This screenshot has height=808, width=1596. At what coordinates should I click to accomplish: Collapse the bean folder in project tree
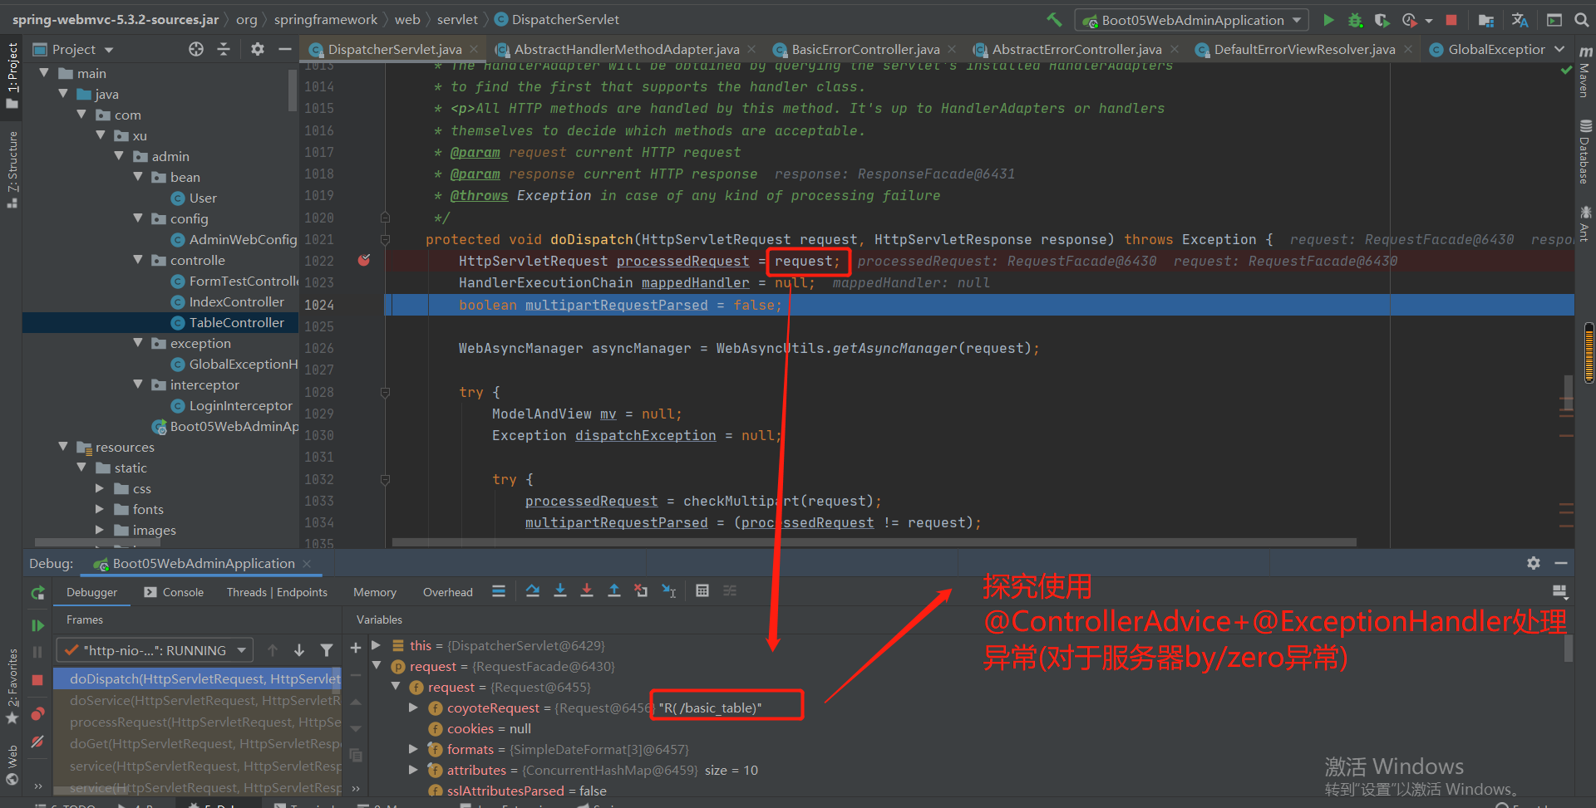[x=138, y=177]
